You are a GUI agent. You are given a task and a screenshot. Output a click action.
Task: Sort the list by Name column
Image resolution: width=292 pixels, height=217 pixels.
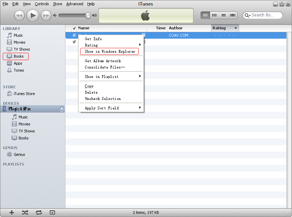click(x=112, y=28)
